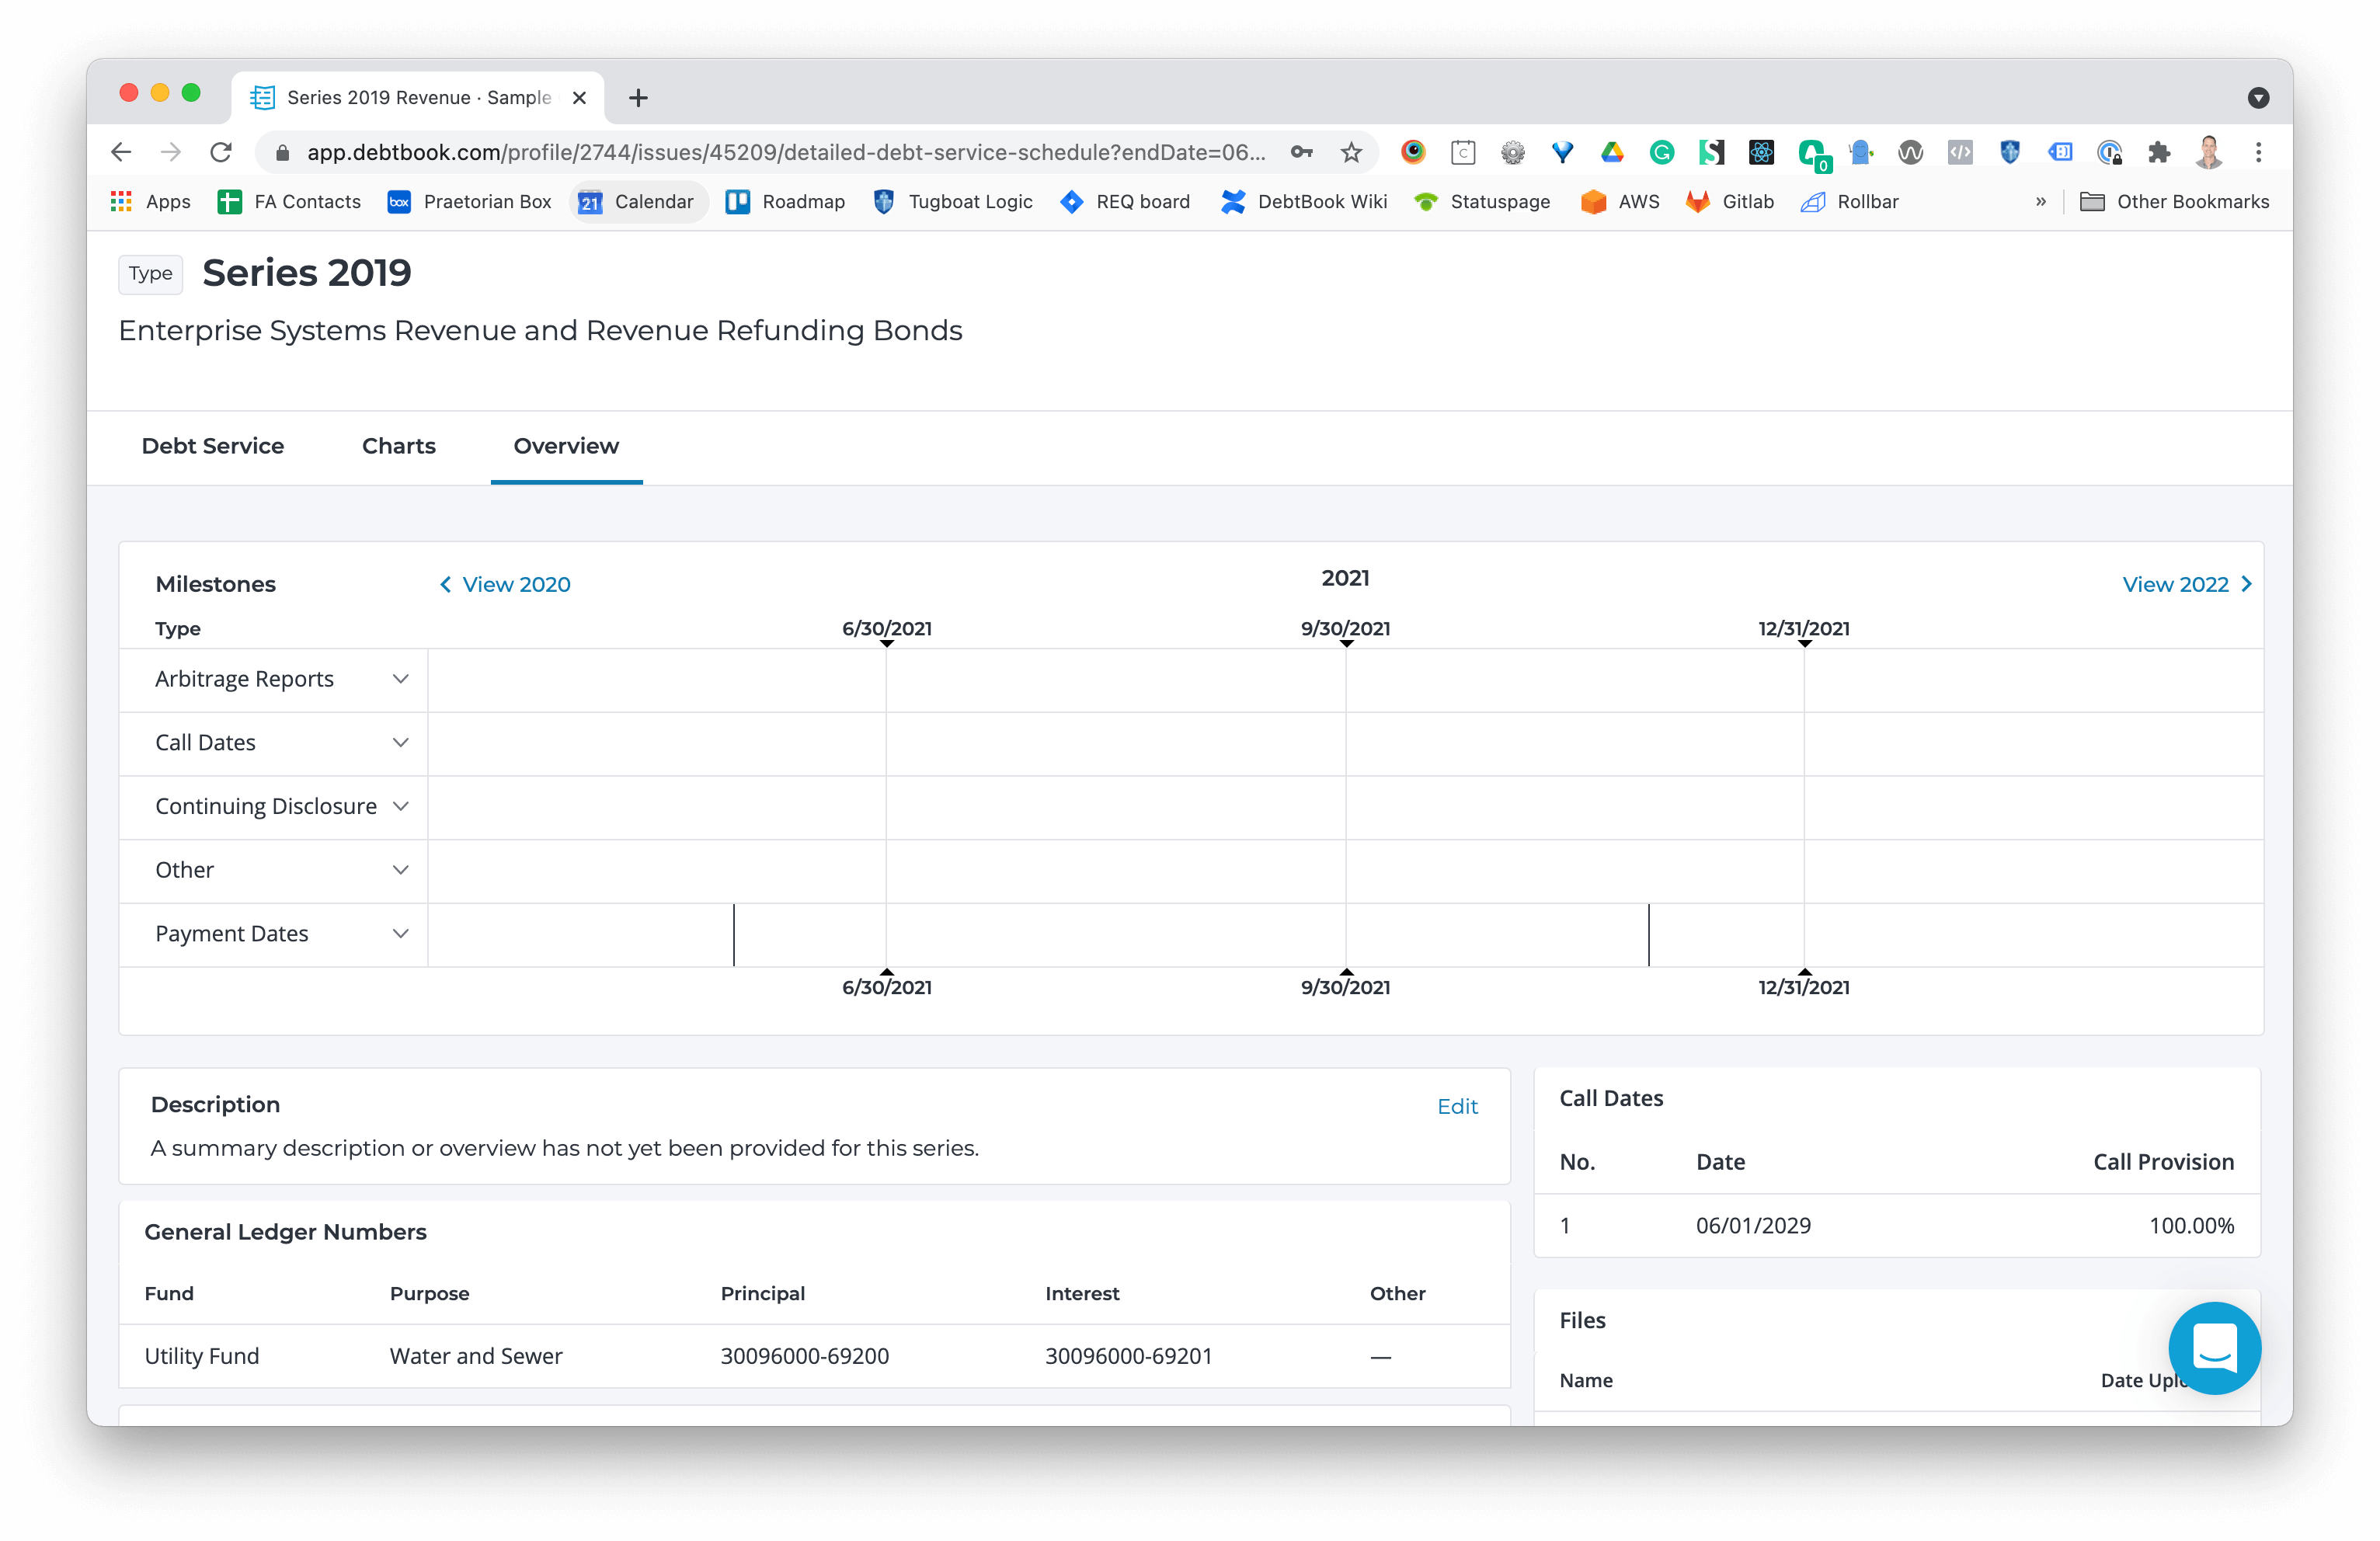2380x1541 pixels.
Task: Switch to the Charts tab
Action: [x=399, y=446]
